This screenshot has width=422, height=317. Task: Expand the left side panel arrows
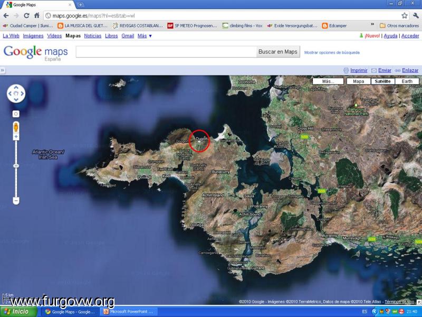(x=3, y=70)
